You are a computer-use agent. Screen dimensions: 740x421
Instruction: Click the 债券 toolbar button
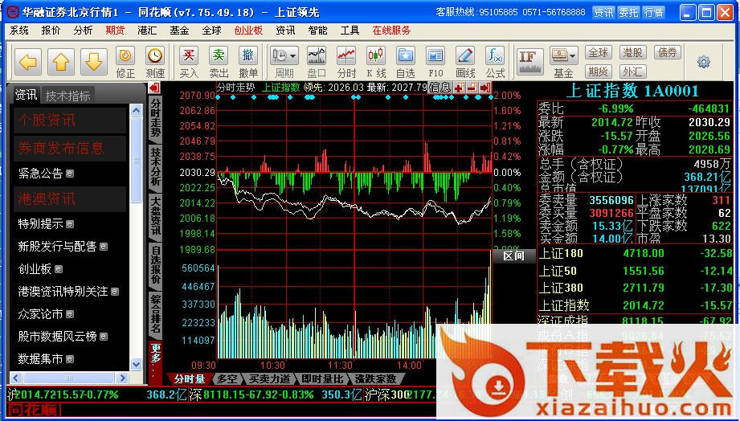click(x=667, y=52)
